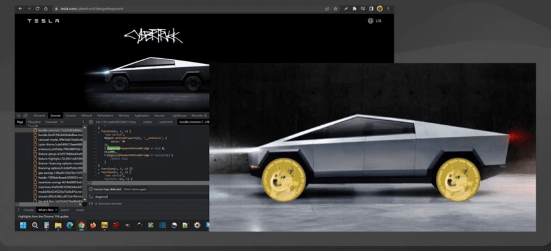Open File Explorer from taskbar
Image resolution: width=551 pixels, height=251 pixels.
tap(58, 225)
